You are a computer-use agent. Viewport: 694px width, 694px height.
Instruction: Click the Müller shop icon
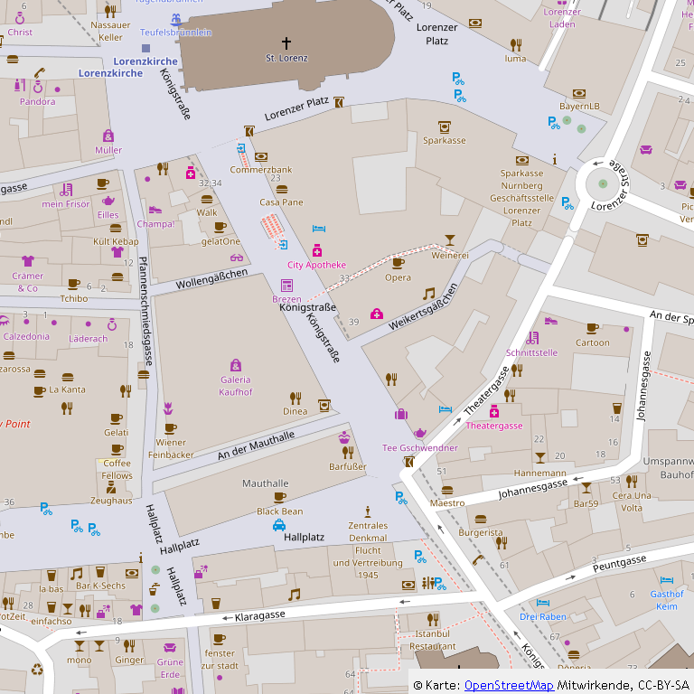tap(108, 136)
